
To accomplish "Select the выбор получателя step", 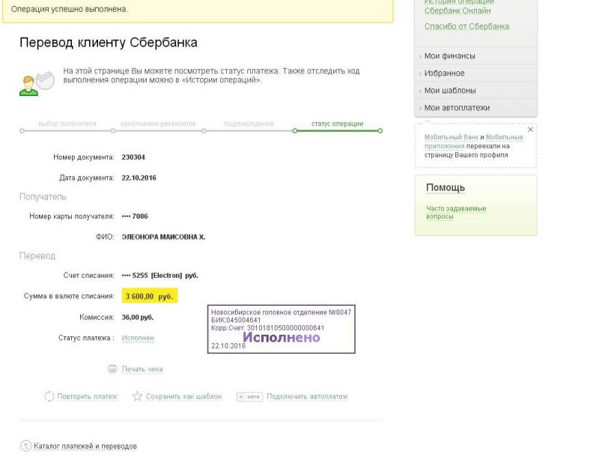I will click(x=67, y=124).
